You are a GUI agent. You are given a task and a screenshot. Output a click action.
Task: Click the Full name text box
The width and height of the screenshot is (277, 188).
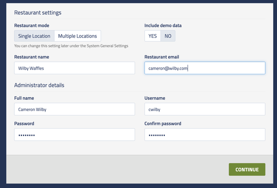(74, 109)
